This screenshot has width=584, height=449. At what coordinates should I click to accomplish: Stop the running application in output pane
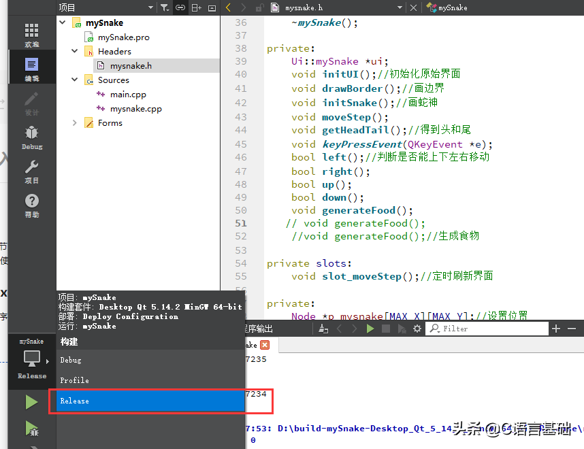click(386, 329)
